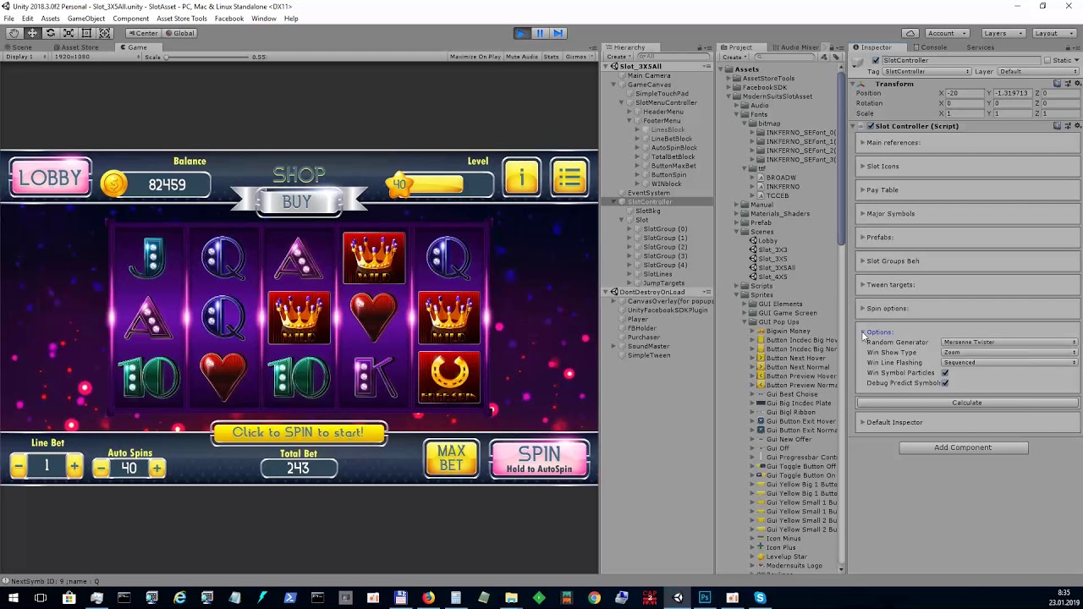1083x609 pixels.
Task: Open Win Show Type dropdown
Action: (1009, 353)
